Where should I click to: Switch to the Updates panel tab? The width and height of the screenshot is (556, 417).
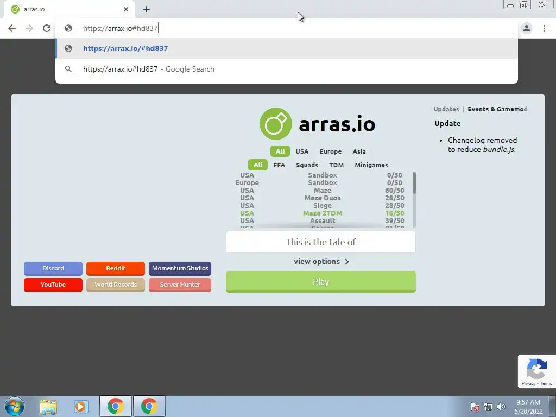[x=446, y=109]
